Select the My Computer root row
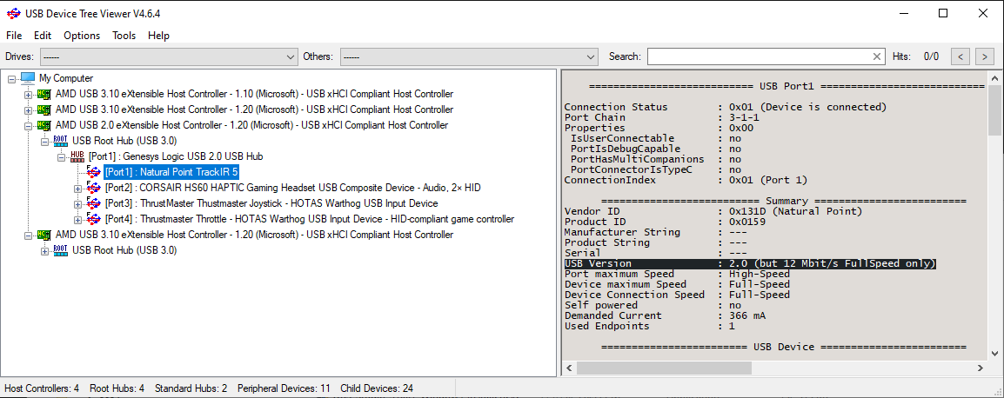Image resolution: width=1004 pixels, height=398 pixels. pyautogui.click(x=66, y=78)
